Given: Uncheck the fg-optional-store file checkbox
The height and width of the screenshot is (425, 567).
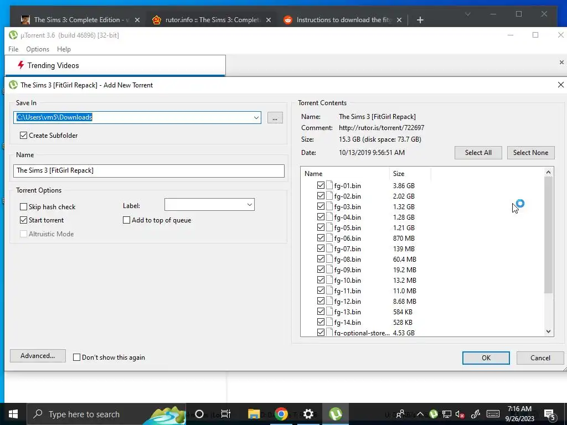Looking at the screenshot, I should tap(321, 332).
